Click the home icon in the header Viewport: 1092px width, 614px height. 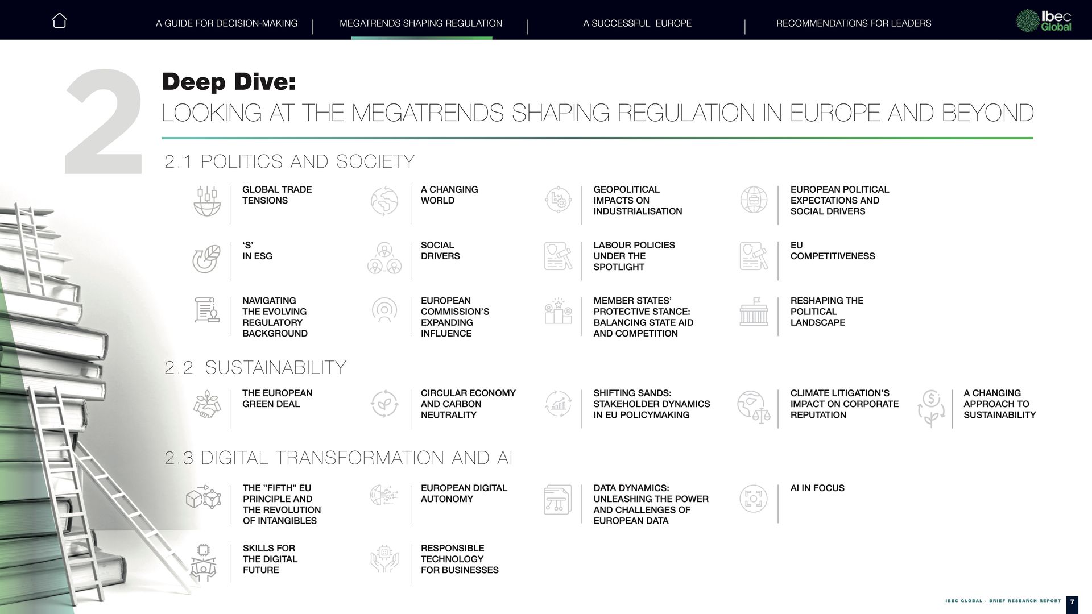[x=59, y=21]
